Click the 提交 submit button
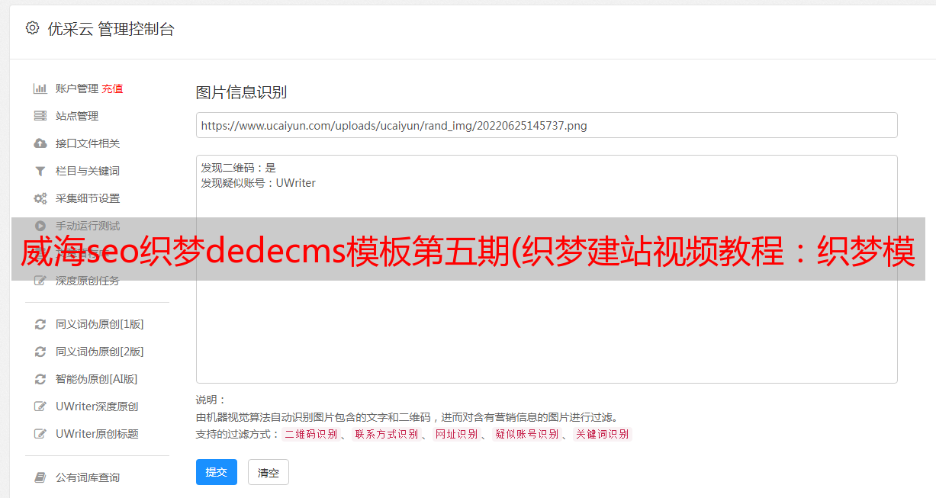Viewport: 936px width, 498px height. coord(217,472)
